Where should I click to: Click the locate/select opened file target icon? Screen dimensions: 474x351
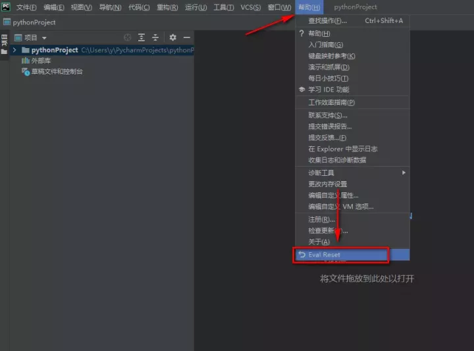click(128, 38)
